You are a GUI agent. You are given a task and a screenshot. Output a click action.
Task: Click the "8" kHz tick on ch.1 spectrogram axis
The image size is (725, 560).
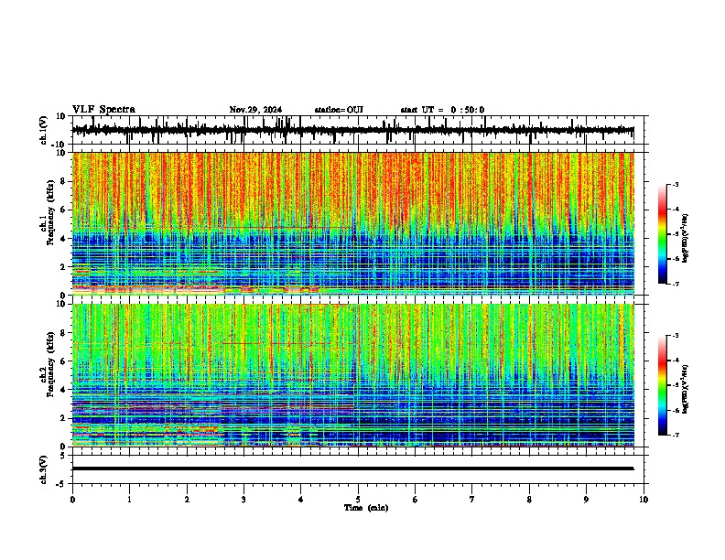64,181
